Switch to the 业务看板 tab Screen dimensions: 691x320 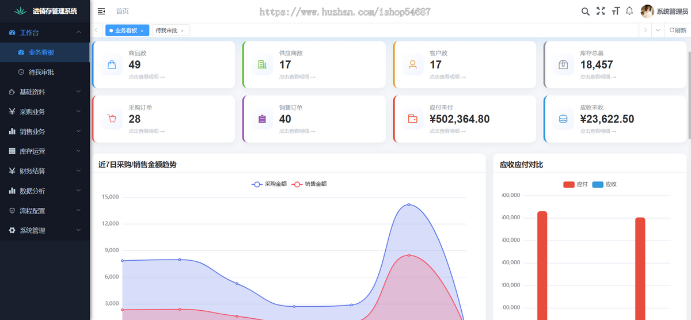(x=127, y=31)
